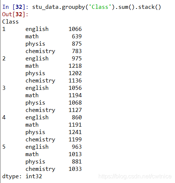Screen dimensions: 175x183
Task: Select value 1033 for class 5 chemistry
Action: [75, 169]
